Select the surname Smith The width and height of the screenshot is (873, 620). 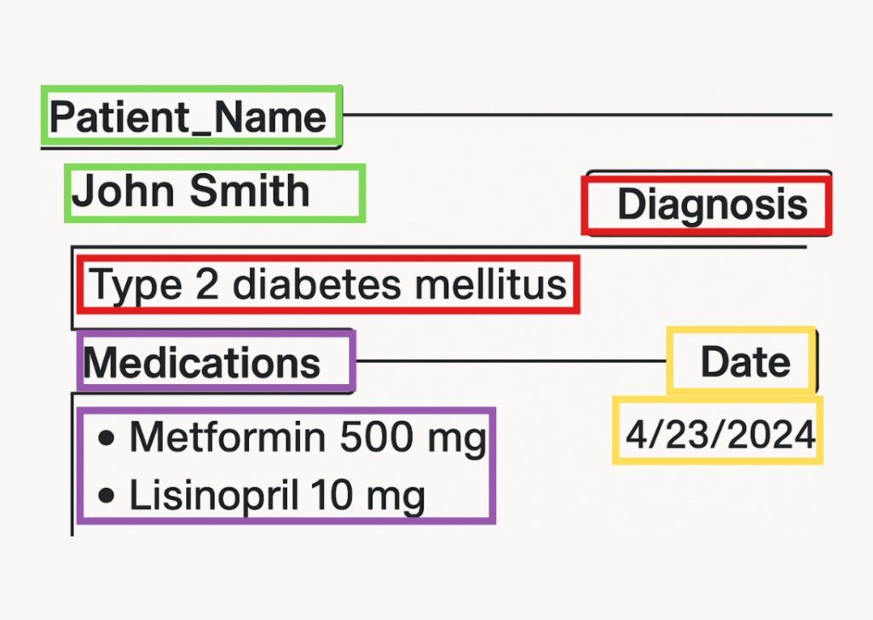coord(249,191)
